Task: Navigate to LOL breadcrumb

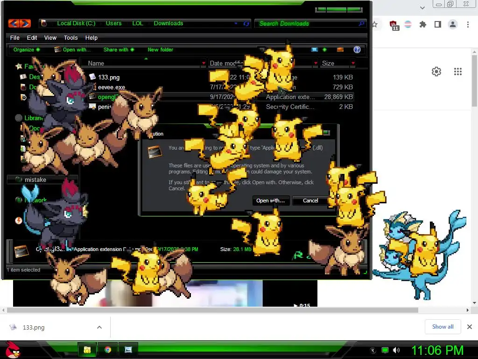Action: 138,23
